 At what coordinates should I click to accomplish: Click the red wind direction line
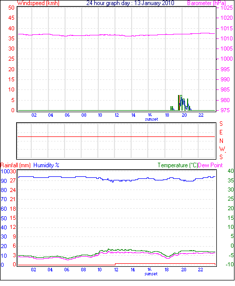[116, 136]
